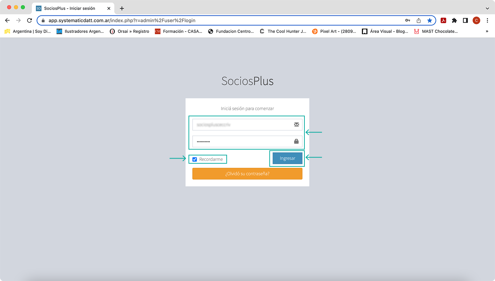
Task: Open the Adobe Acrobat extension icon
Action: (444, 21)
